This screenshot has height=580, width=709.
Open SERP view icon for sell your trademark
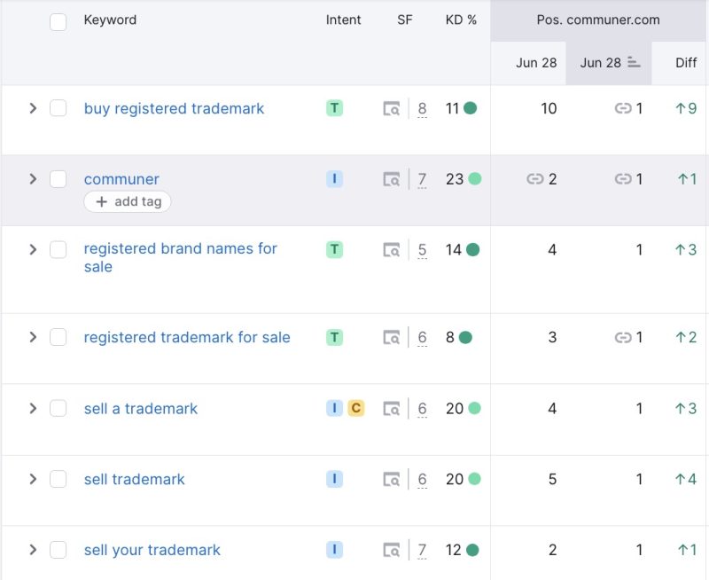click(391, 550)
